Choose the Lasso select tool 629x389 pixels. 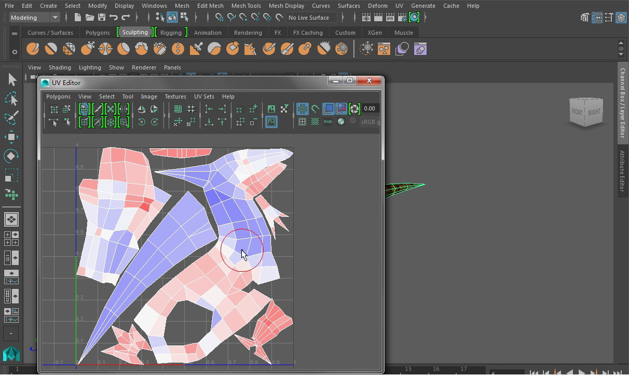click(11, 99)
